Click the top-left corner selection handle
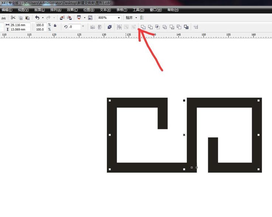The height and width of the screenshot is (217, 272). point(109,101)
